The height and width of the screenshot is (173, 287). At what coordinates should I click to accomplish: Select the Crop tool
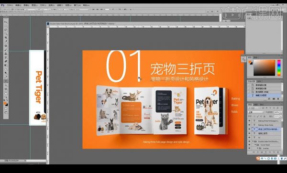click(x=6, y=38)
